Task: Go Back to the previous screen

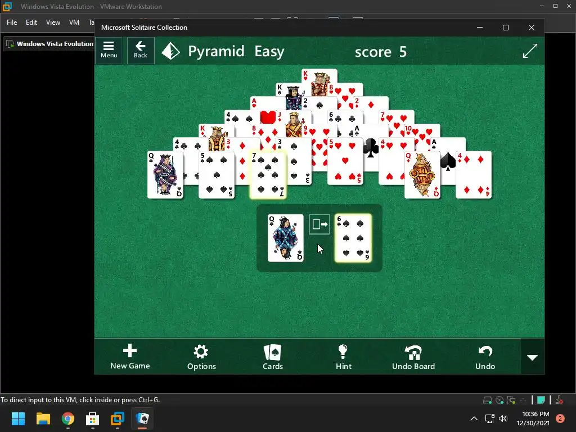Action: point(141,50)
